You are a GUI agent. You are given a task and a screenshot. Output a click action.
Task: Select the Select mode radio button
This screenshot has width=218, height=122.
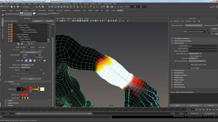click(x=29, y=47)
